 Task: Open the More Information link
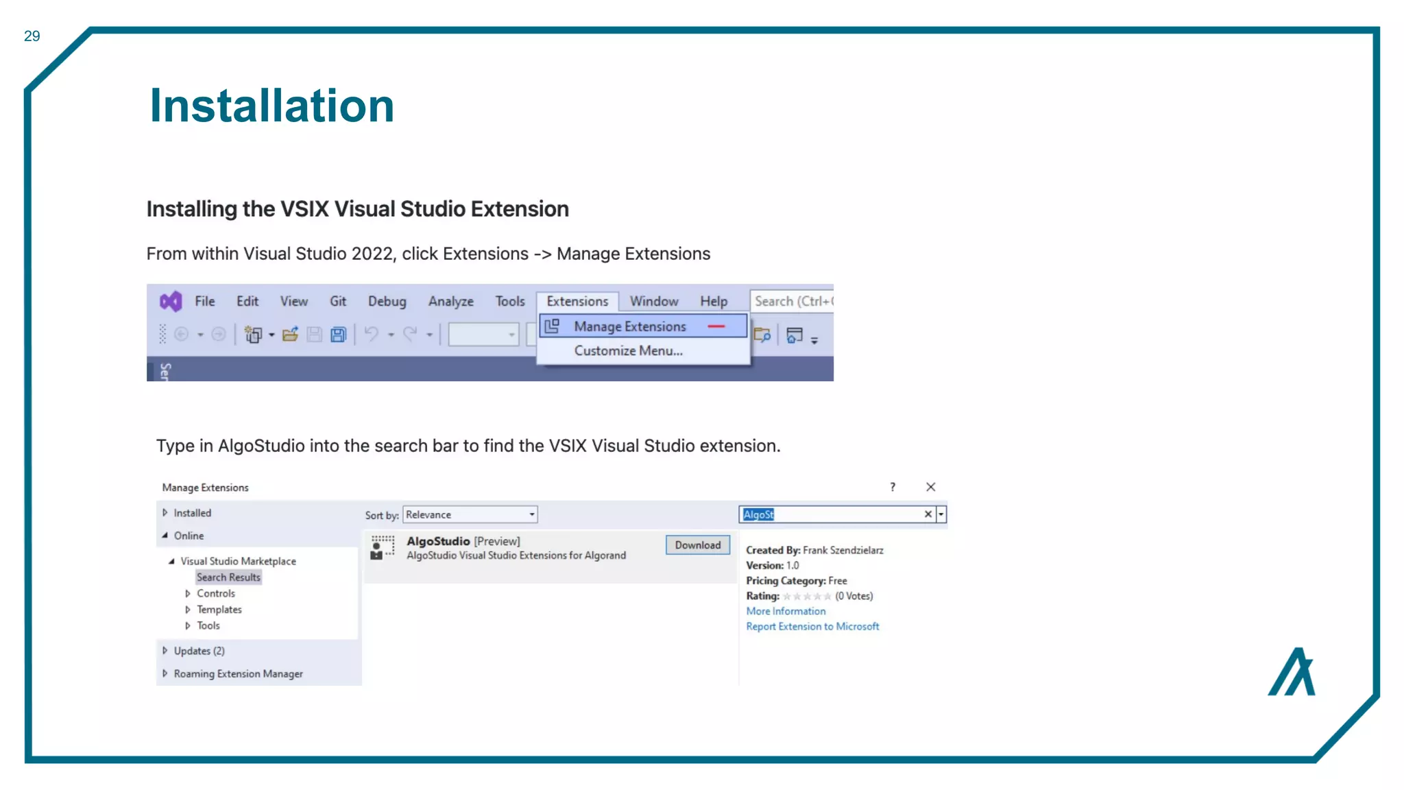pos(786,611)
